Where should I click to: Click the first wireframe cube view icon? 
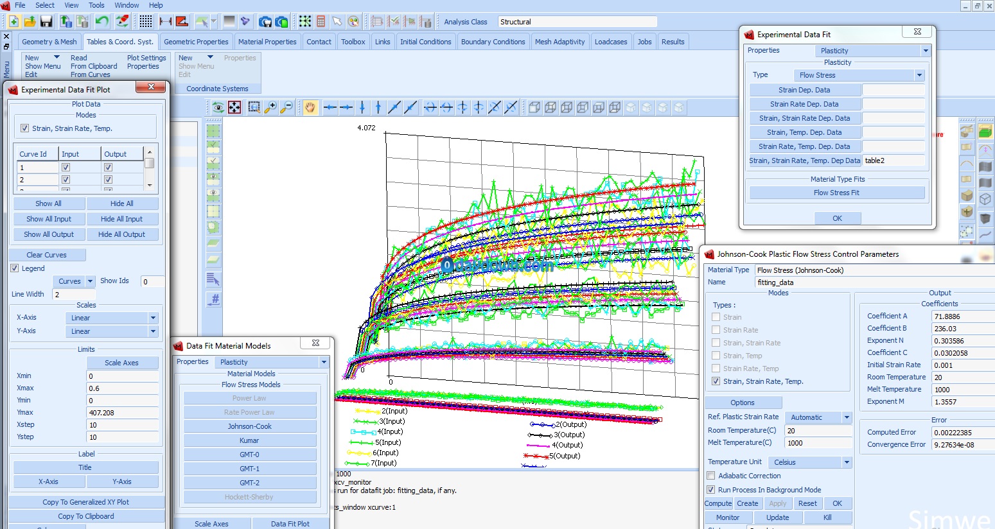534,107
